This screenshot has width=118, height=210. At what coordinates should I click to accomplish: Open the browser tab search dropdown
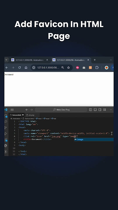click(6, 60)
